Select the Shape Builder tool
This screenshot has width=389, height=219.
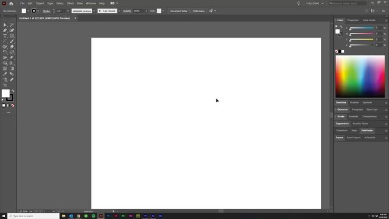tap(5, 63)
